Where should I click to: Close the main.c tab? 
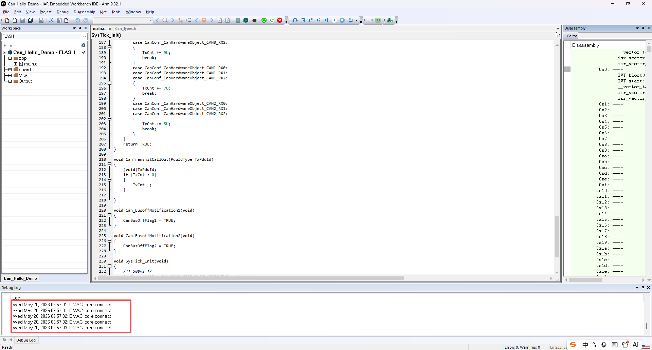point(110,29)
